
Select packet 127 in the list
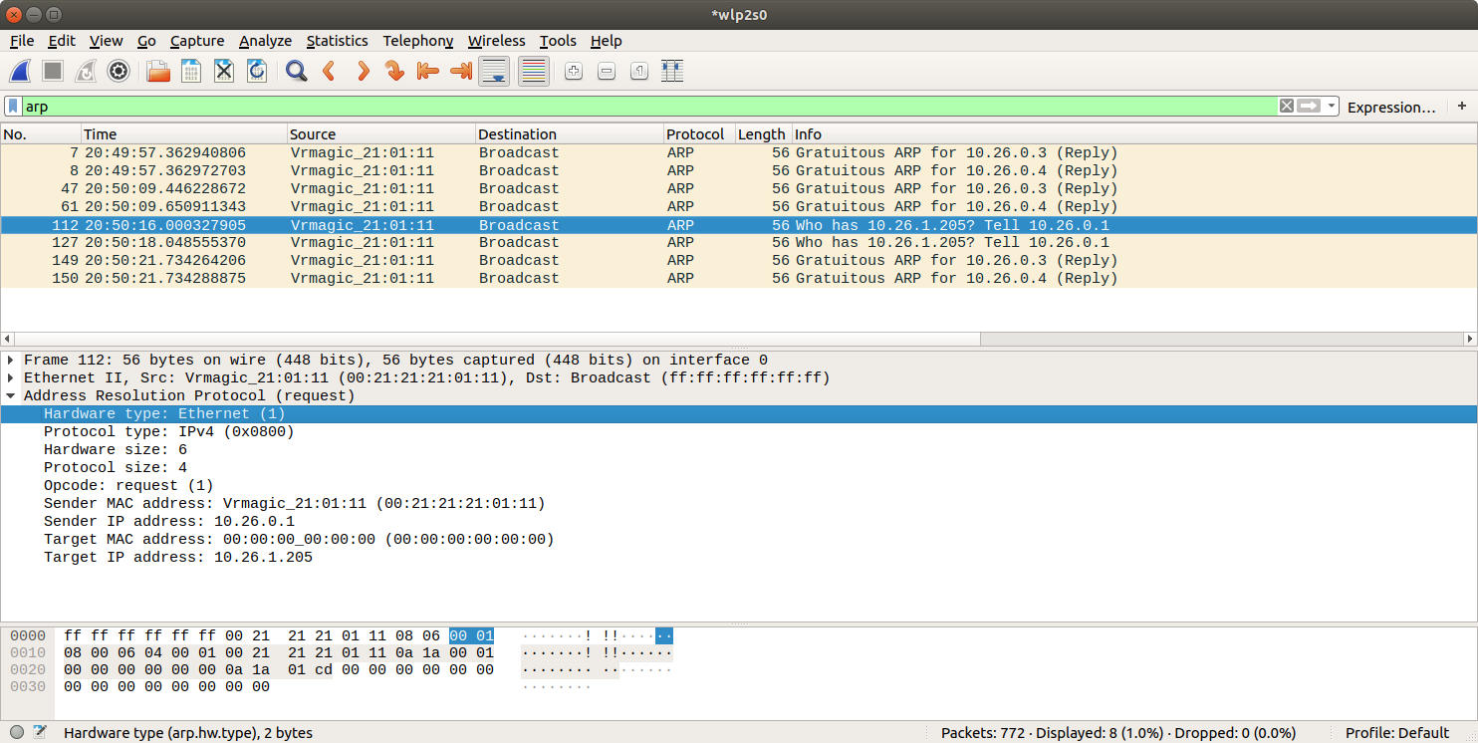598,243
